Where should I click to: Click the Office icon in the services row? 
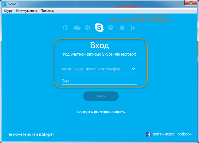pos(65,28)
